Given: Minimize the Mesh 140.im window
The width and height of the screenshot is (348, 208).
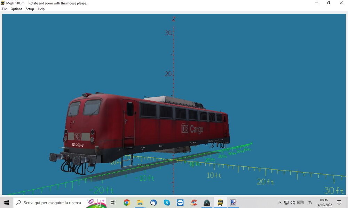Looking at the screenshot, I should [316, 3].
